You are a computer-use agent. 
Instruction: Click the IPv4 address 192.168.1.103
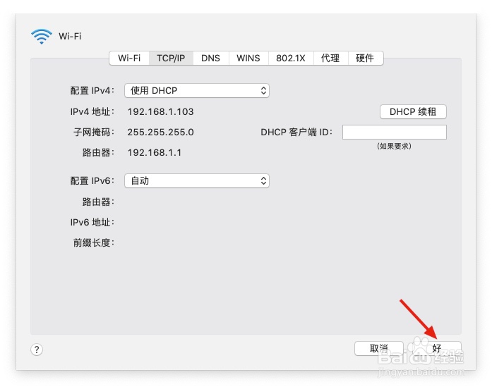(x=160, y=112)
